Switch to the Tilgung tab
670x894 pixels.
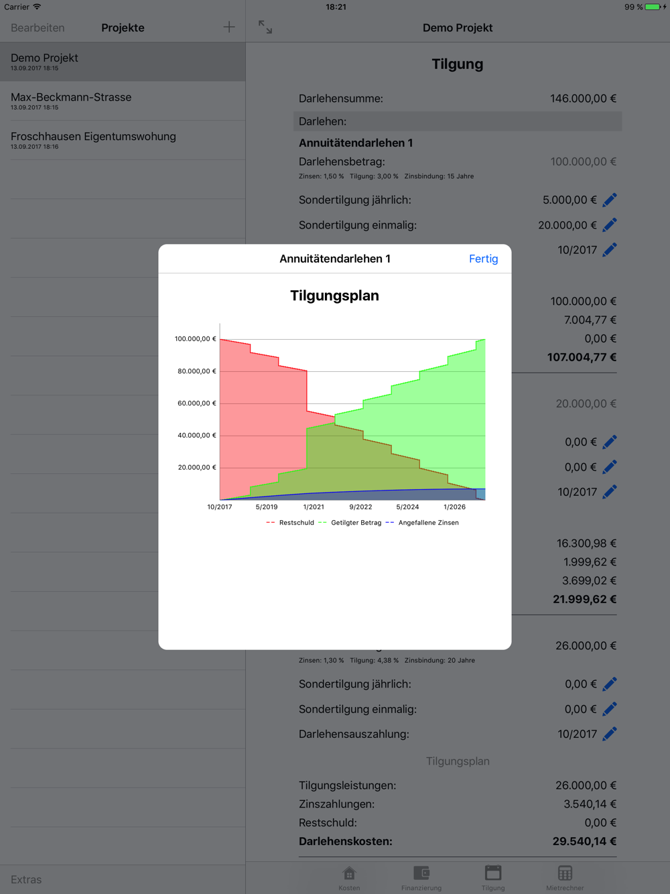[x=493, y=878]
